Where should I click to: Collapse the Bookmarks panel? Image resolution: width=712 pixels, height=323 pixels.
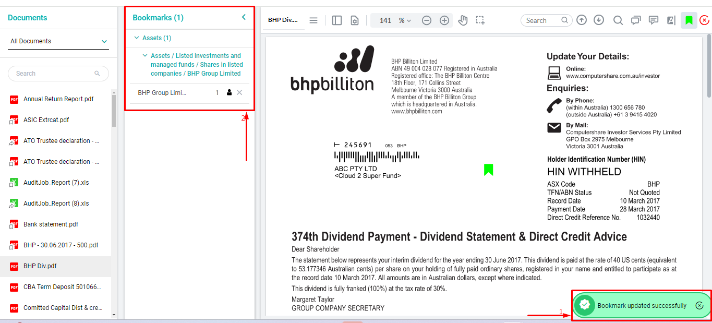click(244, 17)
